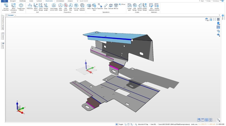Click the Remove face tool
Screen dimensions: 226x126
[94, 7]
